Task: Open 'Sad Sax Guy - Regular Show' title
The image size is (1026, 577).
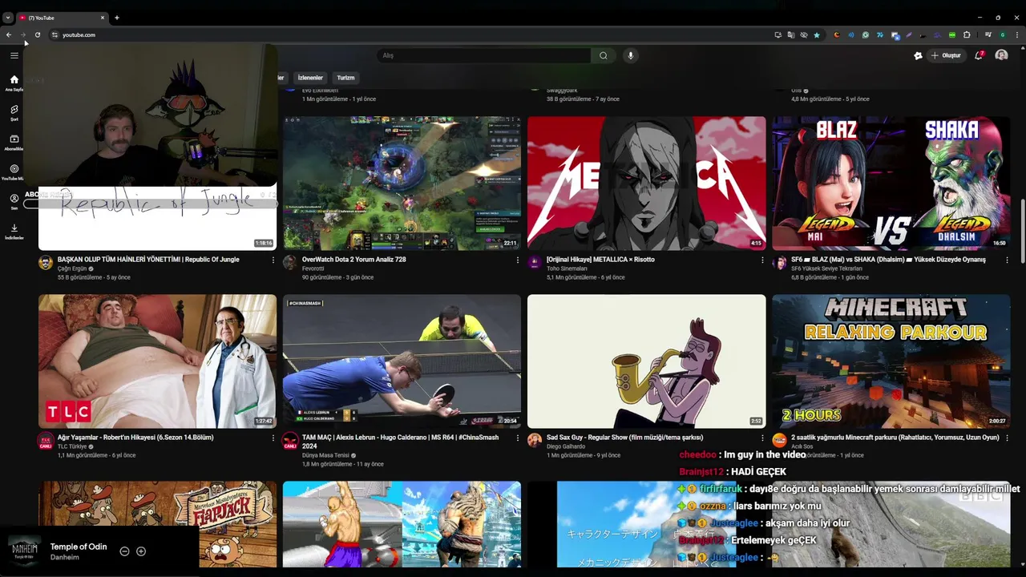Action: [x=624, y=438]
